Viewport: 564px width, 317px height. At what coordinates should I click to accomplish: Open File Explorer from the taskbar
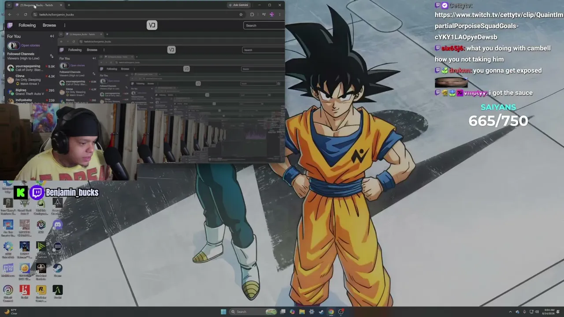pos(302,312)
